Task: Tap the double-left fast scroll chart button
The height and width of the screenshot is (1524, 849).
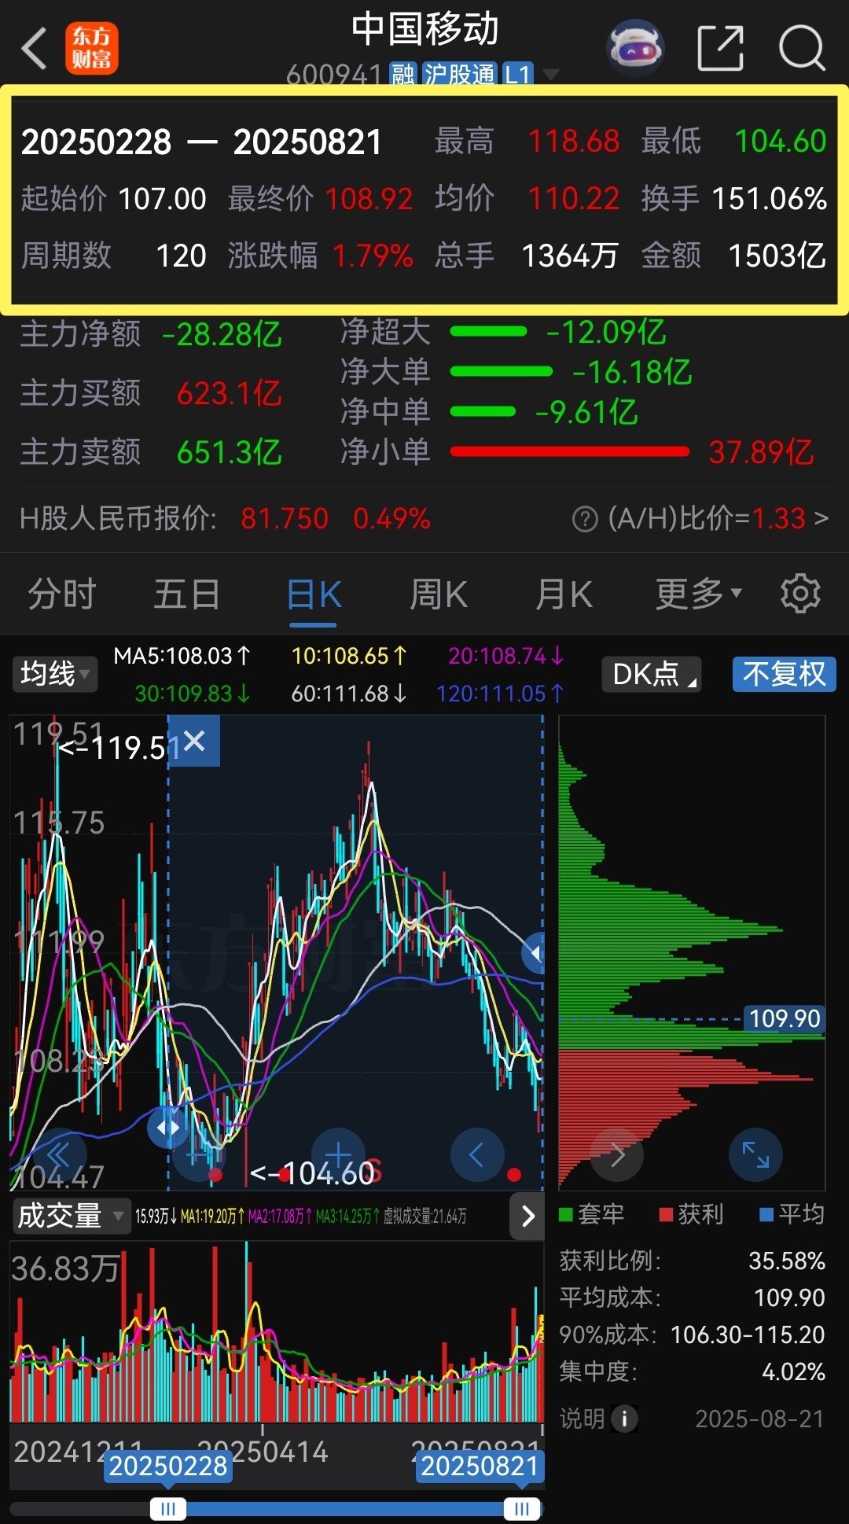Action: click(x=60, y=1154)
